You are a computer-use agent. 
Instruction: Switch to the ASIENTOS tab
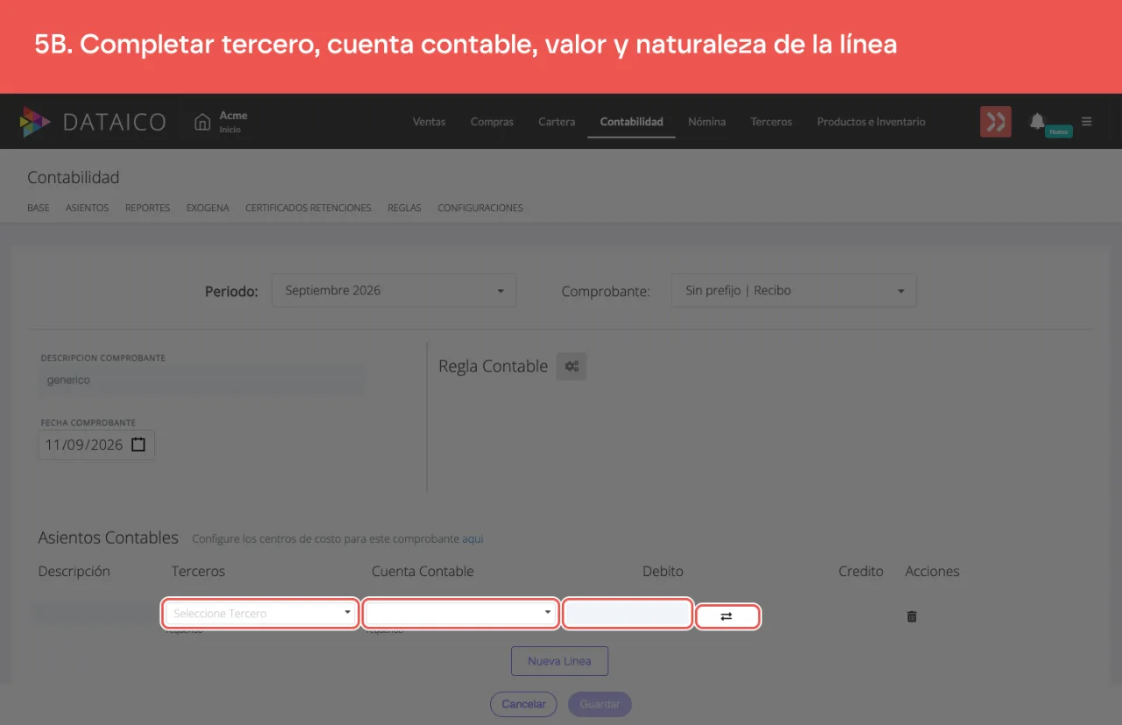87,208
